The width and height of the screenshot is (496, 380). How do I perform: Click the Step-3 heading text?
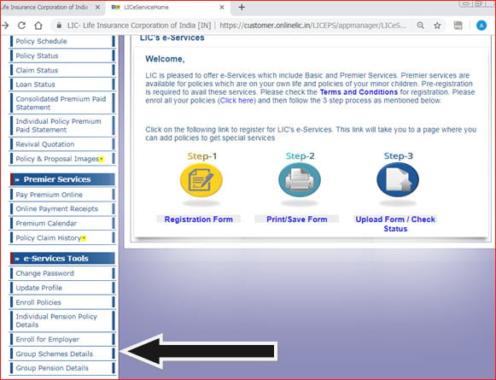pyautogui.click(x=399, y=156)
